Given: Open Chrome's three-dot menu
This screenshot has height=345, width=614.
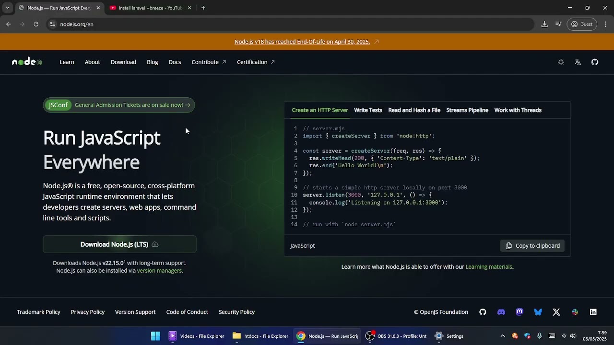Looking at the screenshot, I should point(605,24).
